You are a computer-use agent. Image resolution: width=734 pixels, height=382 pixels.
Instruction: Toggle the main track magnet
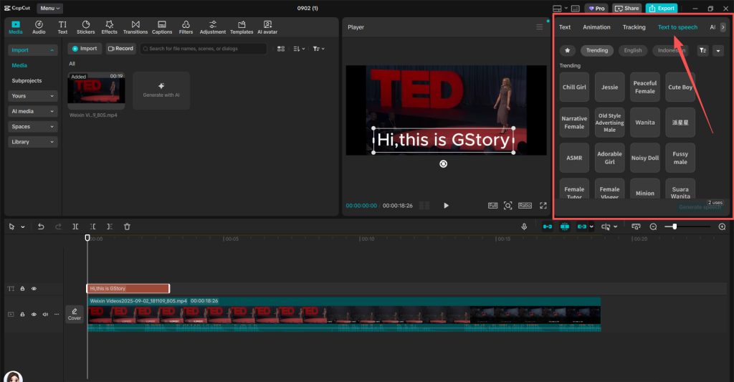click(547, 226)
